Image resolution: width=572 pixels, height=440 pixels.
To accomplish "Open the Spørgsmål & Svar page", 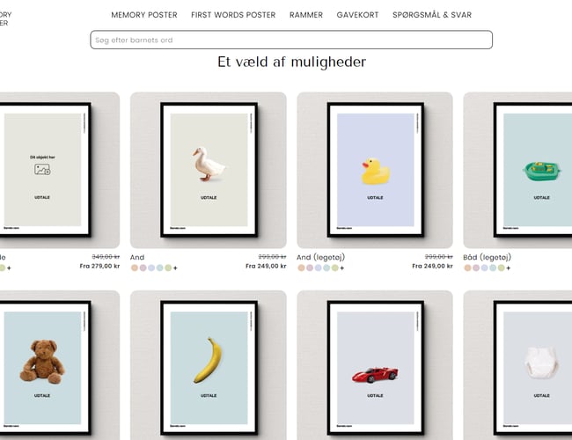I will (x=432, y=15).
